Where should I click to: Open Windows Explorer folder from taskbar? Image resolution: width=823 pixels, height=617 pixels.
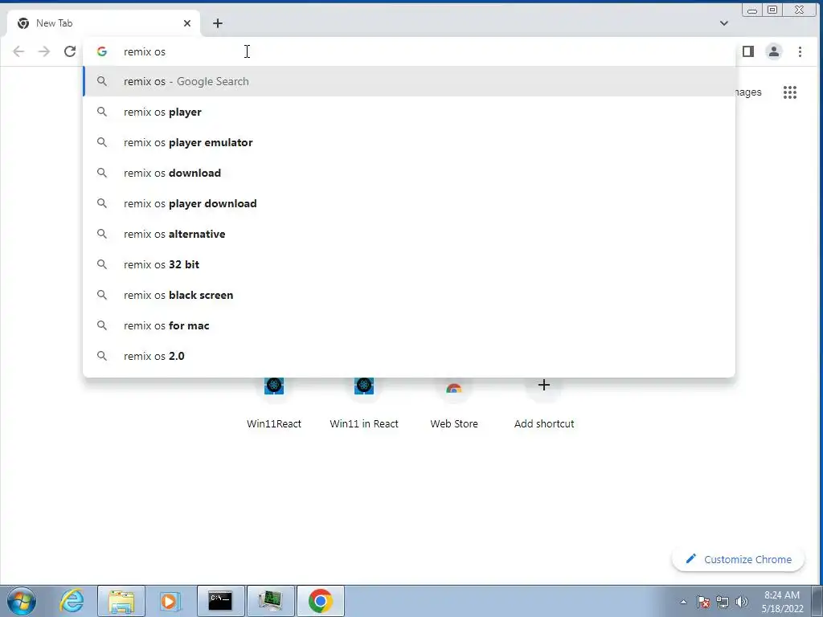pos(121,601)
